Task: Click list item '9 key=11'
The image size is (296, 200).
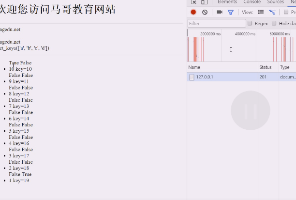Action: 19,81
